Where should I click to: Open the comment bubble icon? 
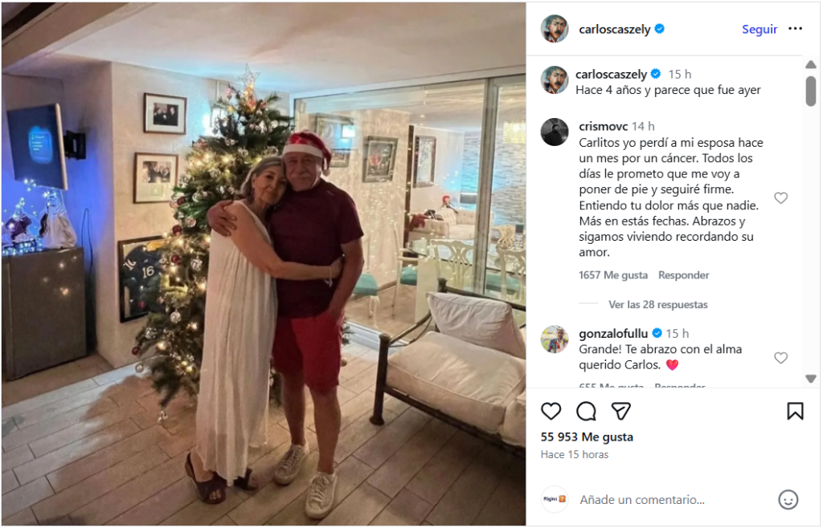coord(586,411)
